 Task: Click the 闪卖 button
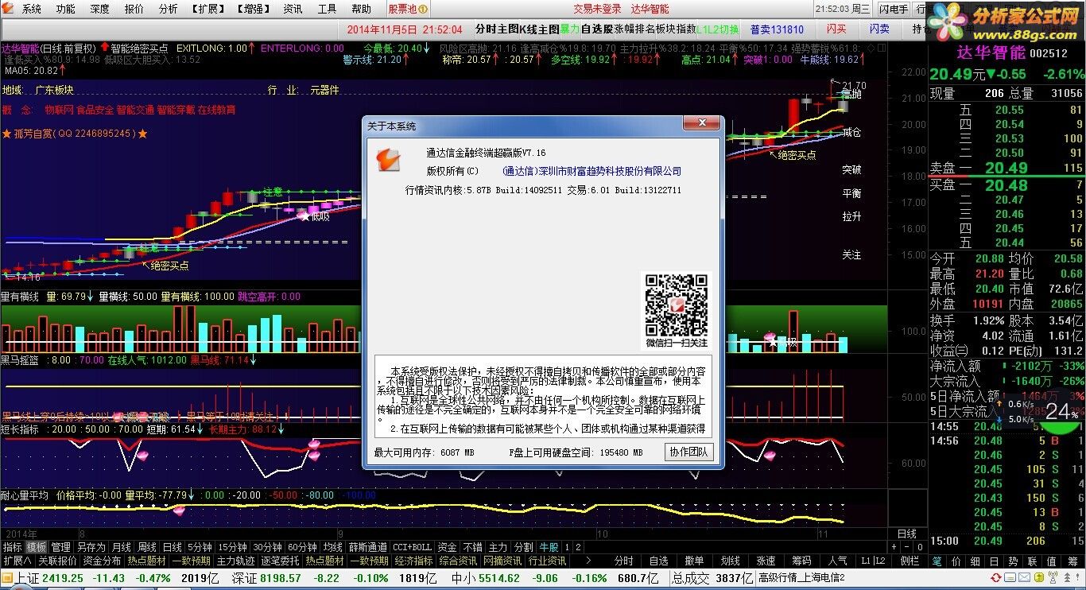[x=879, y=29]
